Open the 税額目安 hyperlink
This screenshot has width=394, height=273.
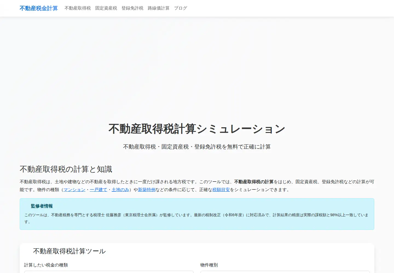221,190
